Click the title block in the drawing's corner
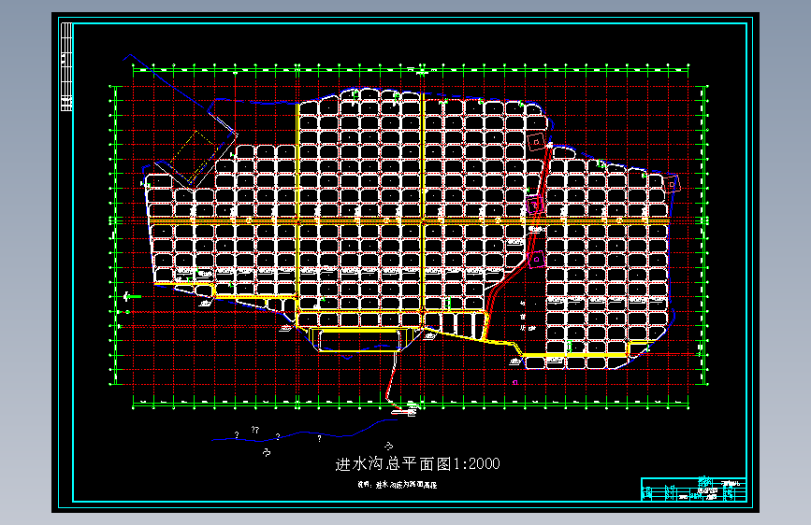811x525 pixels. point(693,490)
